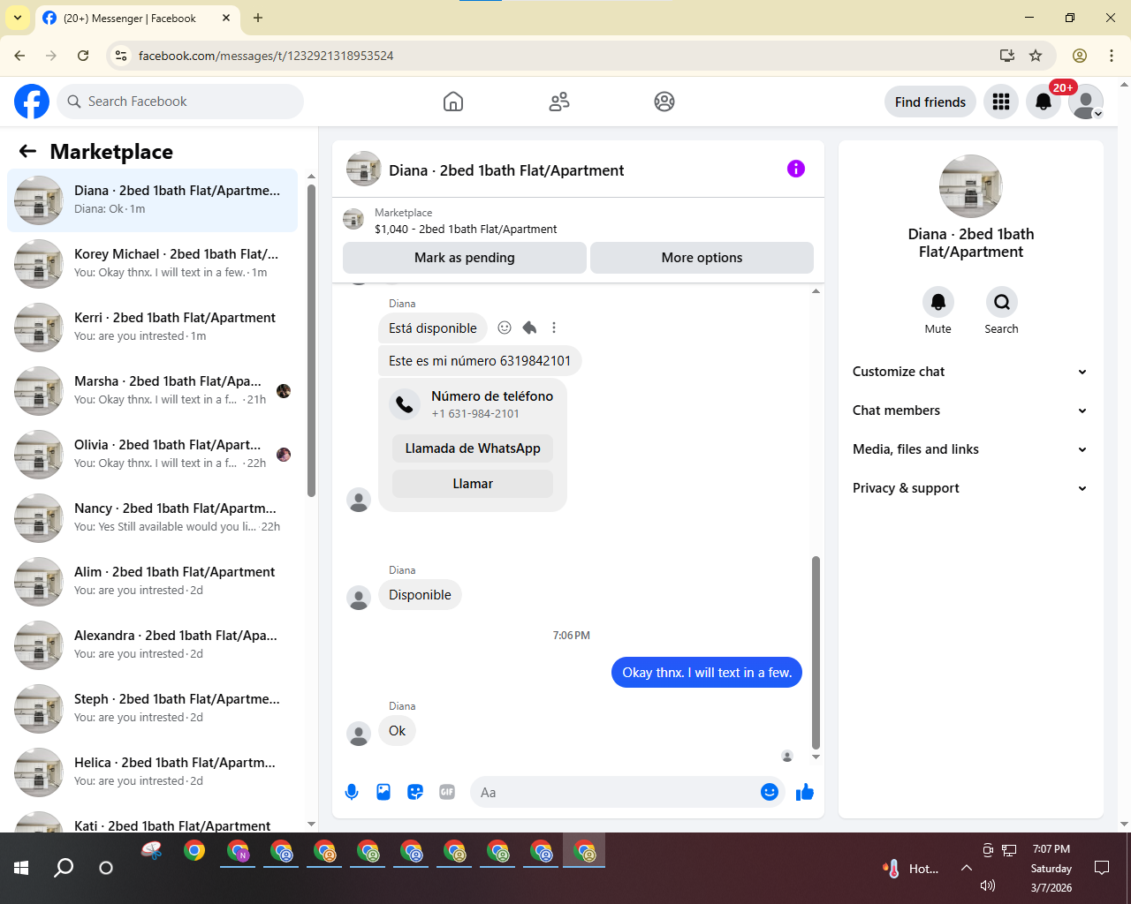Click the 'Este es mi número 6319842101' message

pyautogui.click(x=480, y=360)
